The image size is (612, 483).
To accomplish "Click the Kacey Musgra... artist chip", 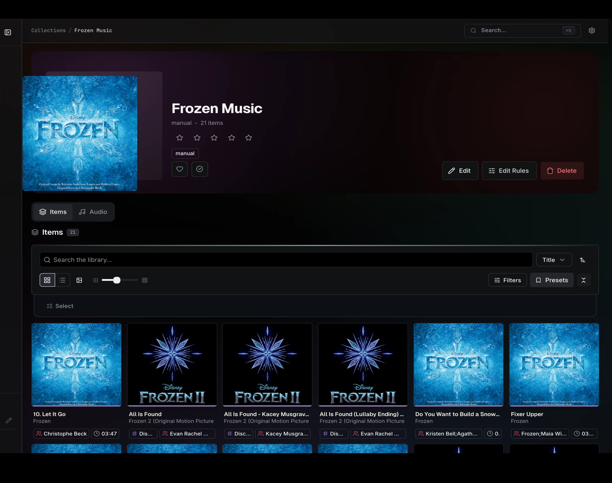I will pos(283,433).
